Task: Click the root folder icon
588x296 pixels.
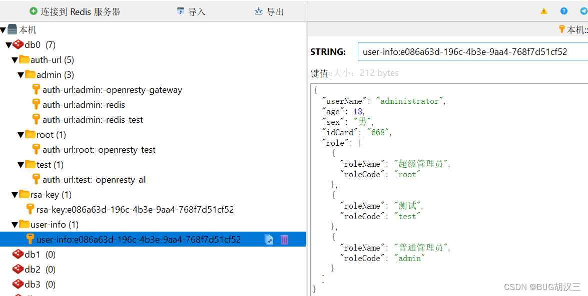Action: tap(31, 134)
